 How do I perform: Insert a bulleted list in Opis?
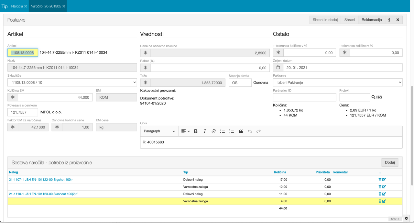point(223,131)
